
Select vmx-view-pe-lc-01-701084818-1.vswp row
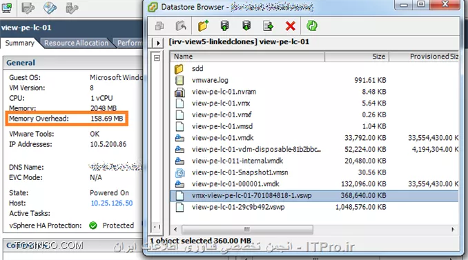[314, 196]
